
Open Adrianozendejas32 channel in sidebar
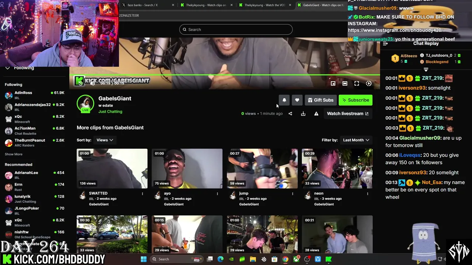[x=34, y=107]
